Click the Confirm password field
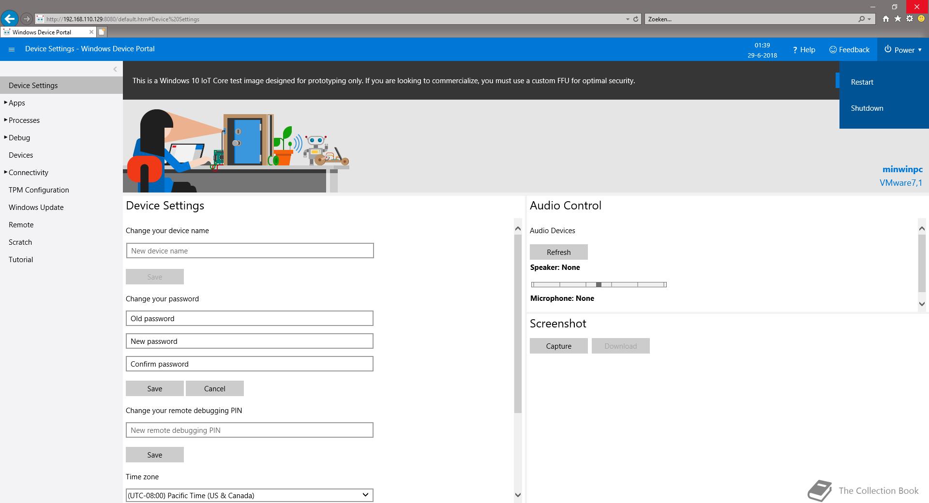 tap(249, 364)
